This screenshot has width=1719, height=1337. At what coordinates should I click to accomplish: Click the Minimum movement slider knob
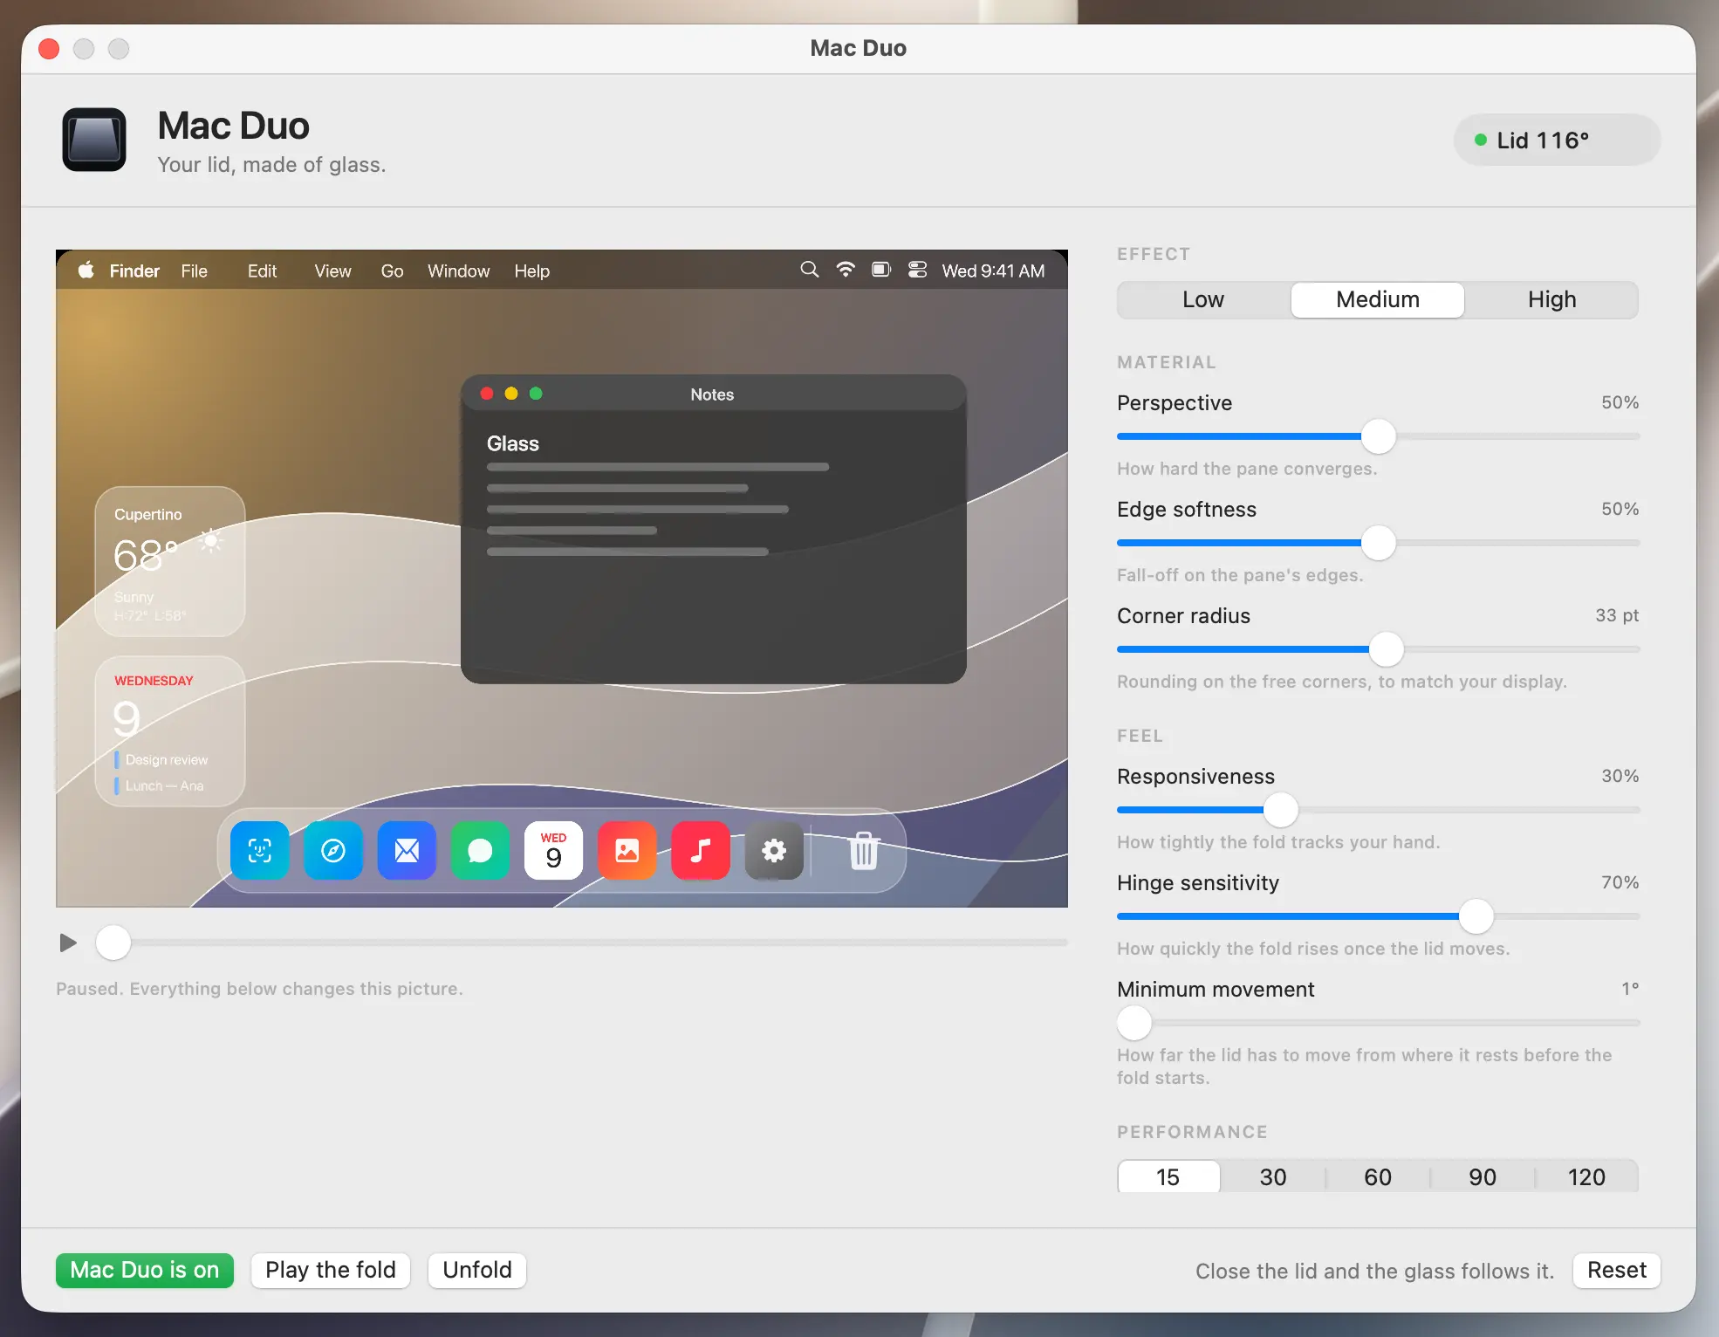click(x=1134, y=1023)
